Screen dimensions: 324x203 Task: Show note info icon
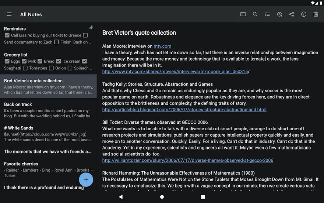pyautogui.click(x=303, y=14)
